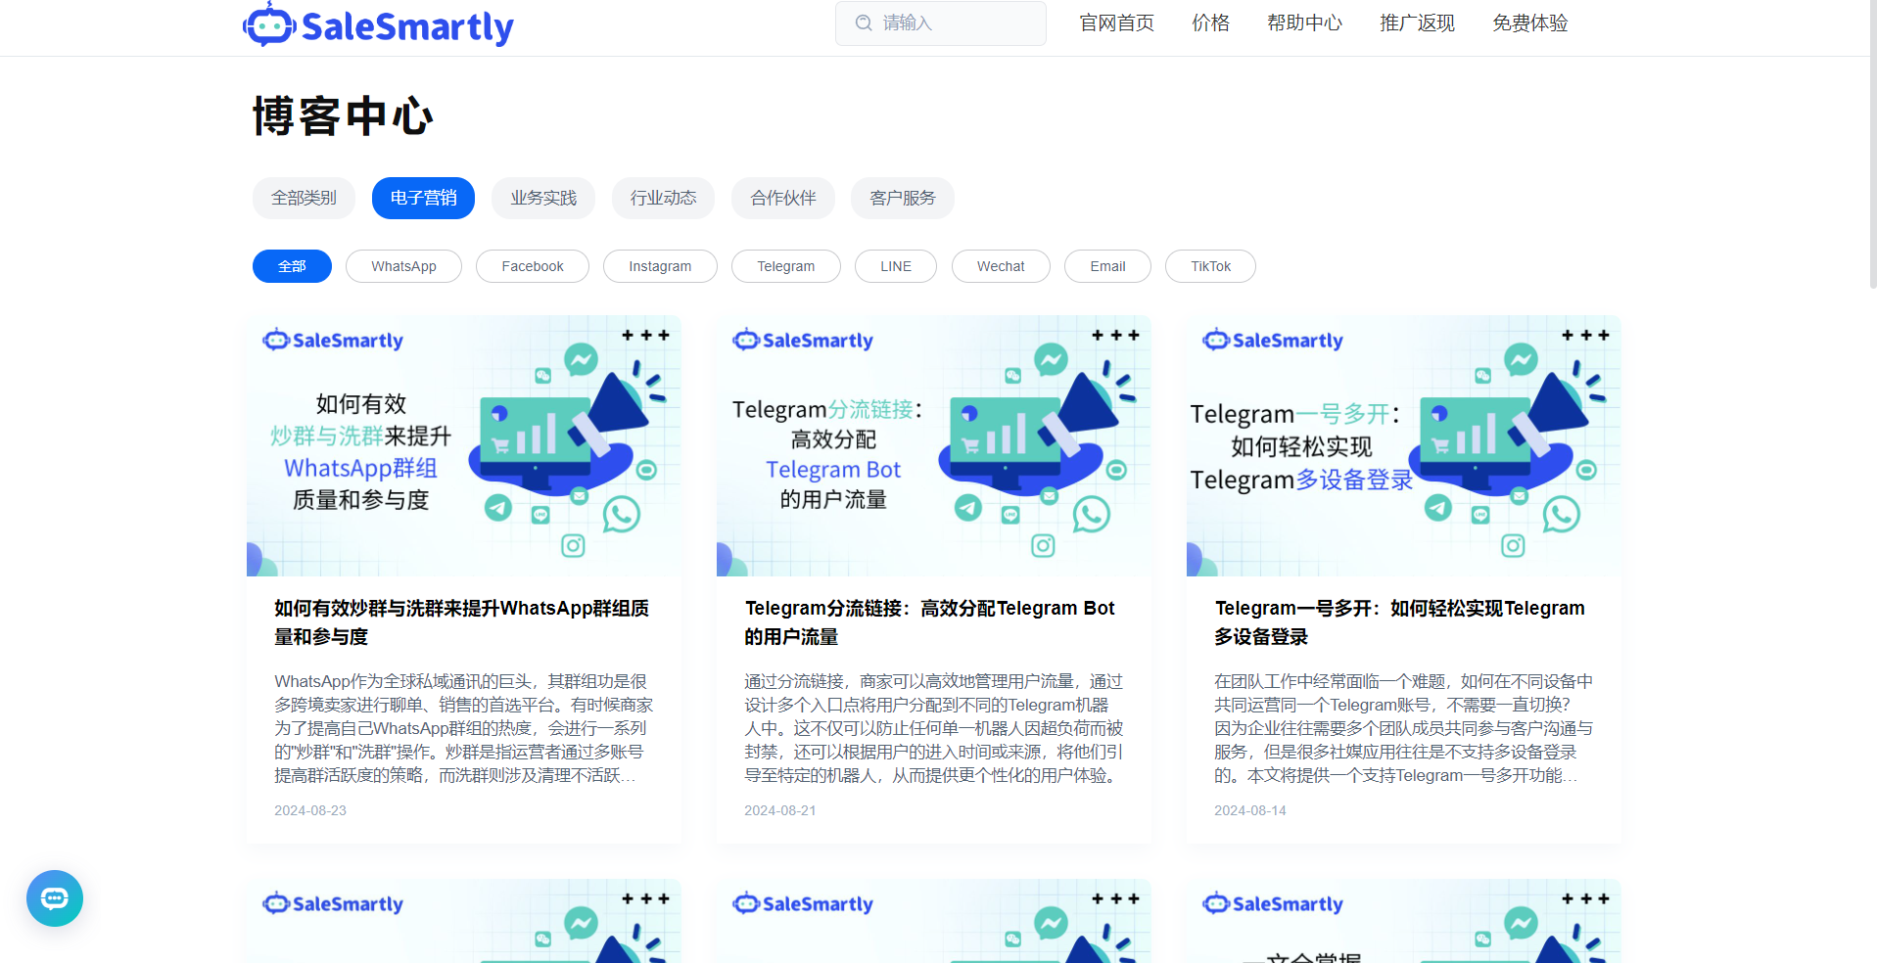Click the Telegram icon in third article banner
1877x963 pixels.
click(x=1437, y=508)
